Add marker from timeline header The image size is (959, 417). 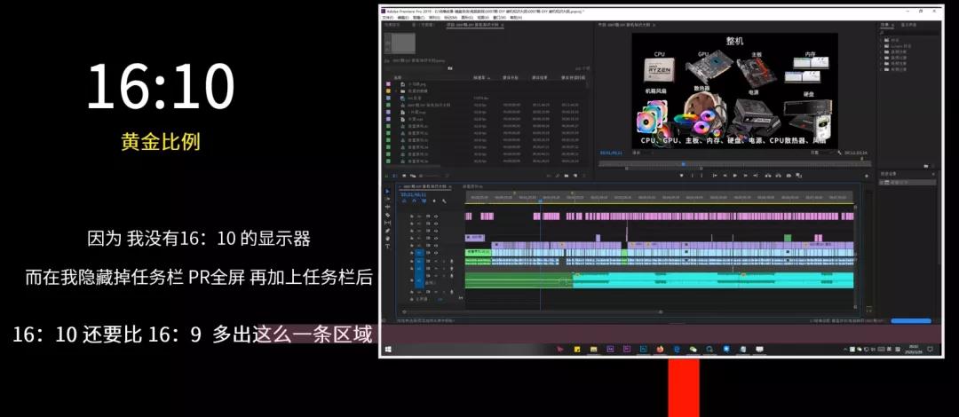[x=434, y=201]
